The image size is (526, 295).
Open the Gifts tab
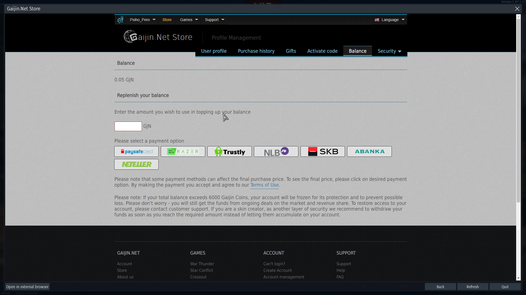[x=291, y=51]
